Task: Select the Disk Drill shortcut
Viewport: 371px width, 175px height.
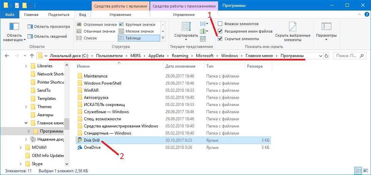Action: [x=173, y=140]
